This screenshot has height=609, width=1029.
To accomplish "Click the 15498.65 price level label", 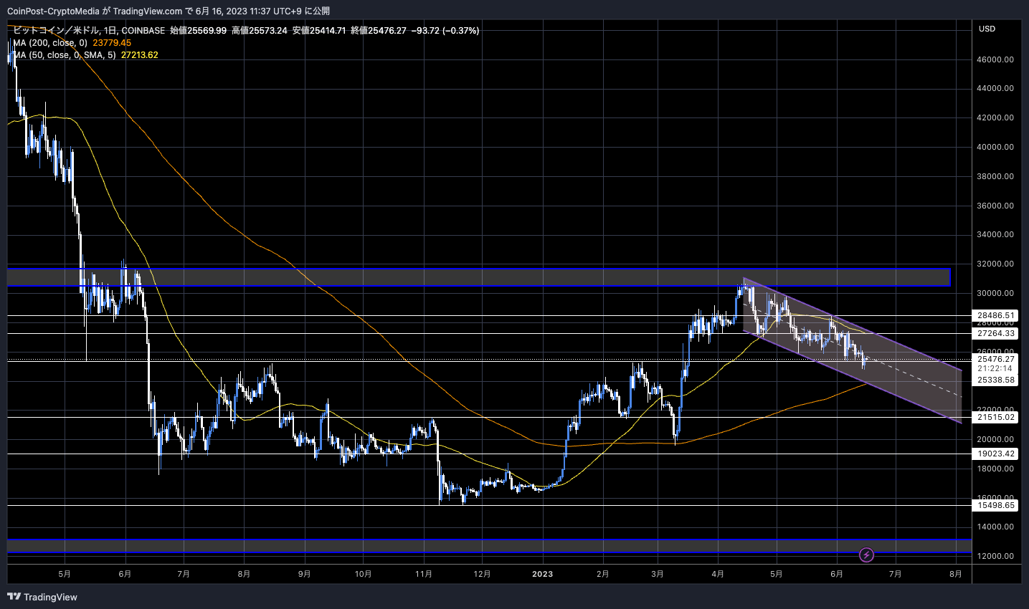I will pyautogui.click(x=996, y=505).
